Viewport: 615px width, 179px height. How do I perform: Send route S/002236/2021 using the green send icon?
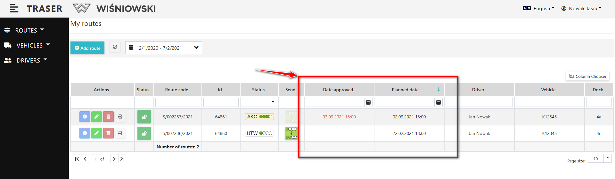(x=291, y=133)
